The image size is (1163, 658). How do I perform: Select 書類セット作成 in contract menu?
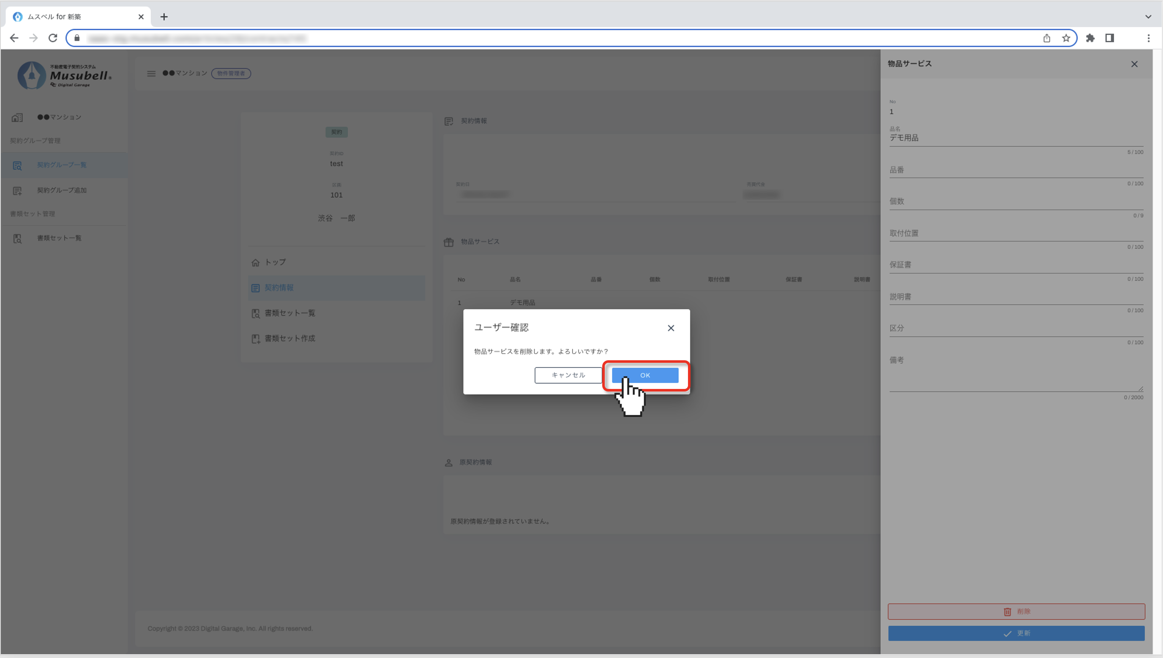289,338
